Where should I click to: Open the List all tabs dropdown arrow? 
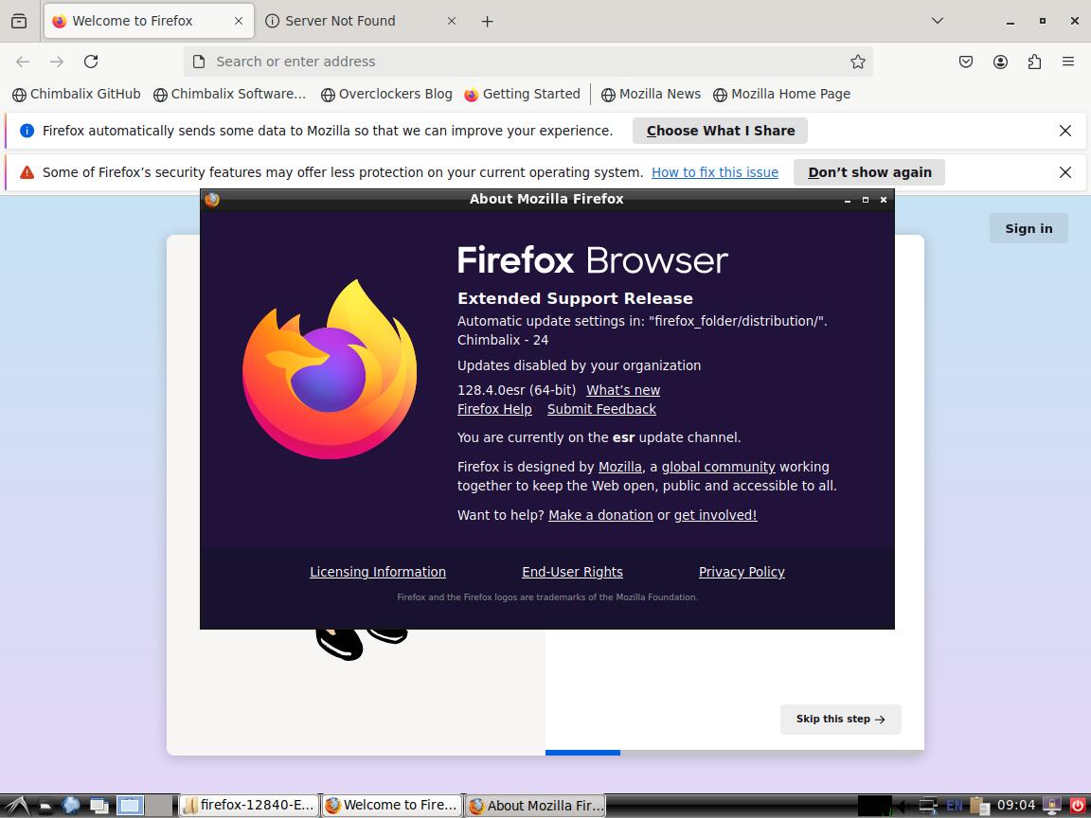pos(938,21)
